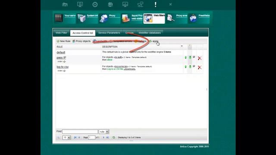Open the log some ips object link
276x155 pixels.
[121, 66]
